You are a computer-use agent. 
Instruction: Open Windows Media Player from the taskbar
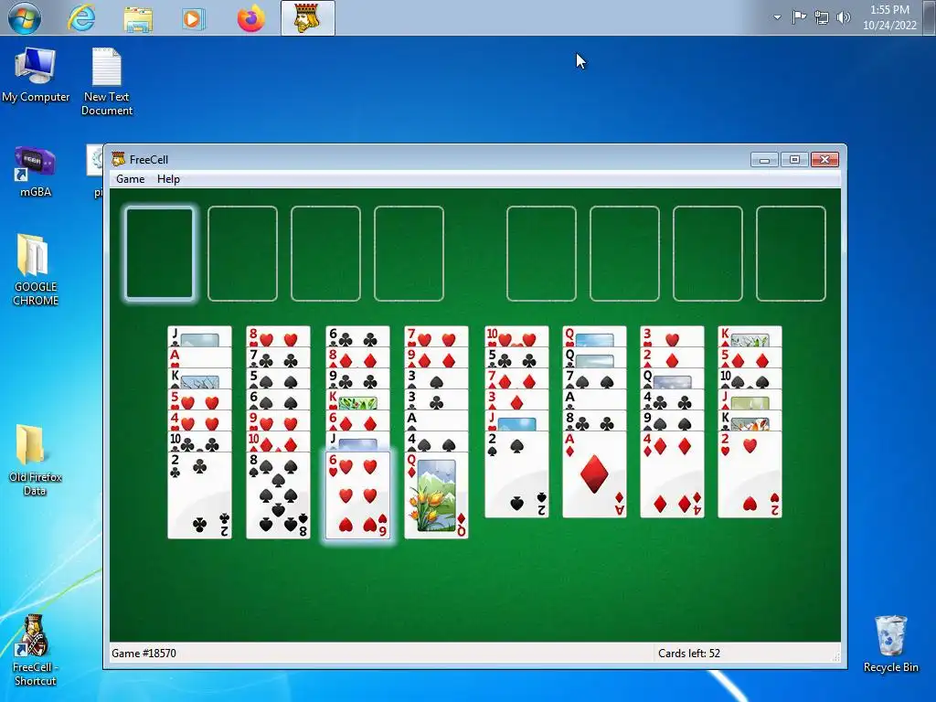(x=194, y=18)
